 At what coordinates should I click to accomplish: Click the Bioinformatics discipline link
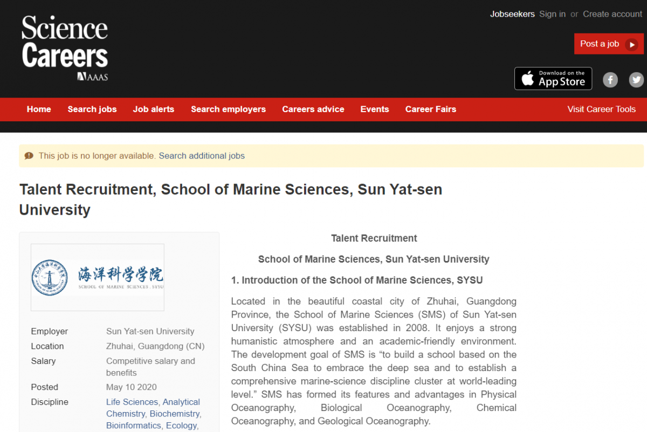tap(134, 426)
